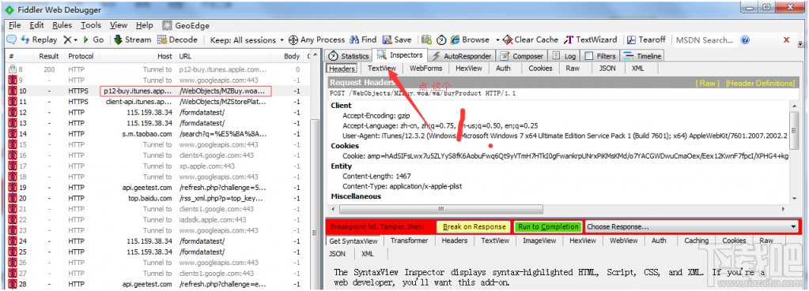Select the request TextView inspector tab
Screen dimensions: 809x291
click(x=382, y=69)
